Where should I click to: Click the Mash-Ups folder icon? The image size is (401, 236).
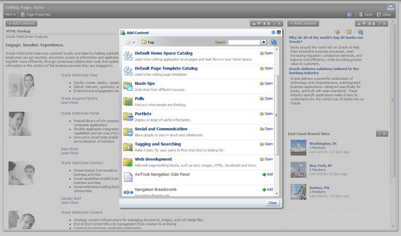(128, 86)
